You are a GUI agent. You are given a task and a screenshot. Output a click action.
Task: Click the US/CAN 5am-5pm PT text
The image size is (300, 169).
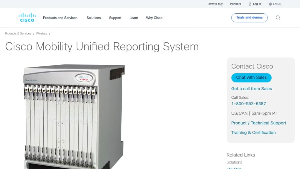point(254,113)
